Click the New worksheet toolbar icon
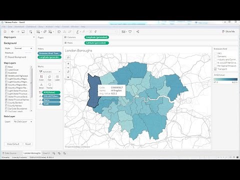The width and height of the screenshot is (240, 180). click(38, 31)
